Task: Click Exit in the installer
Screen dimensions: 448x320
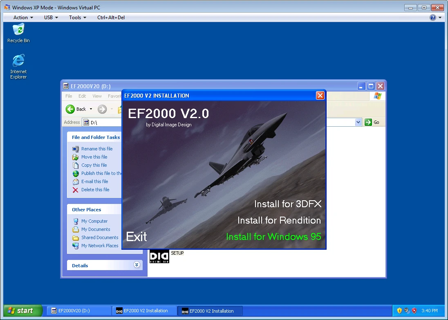Action: pos(137,237)
